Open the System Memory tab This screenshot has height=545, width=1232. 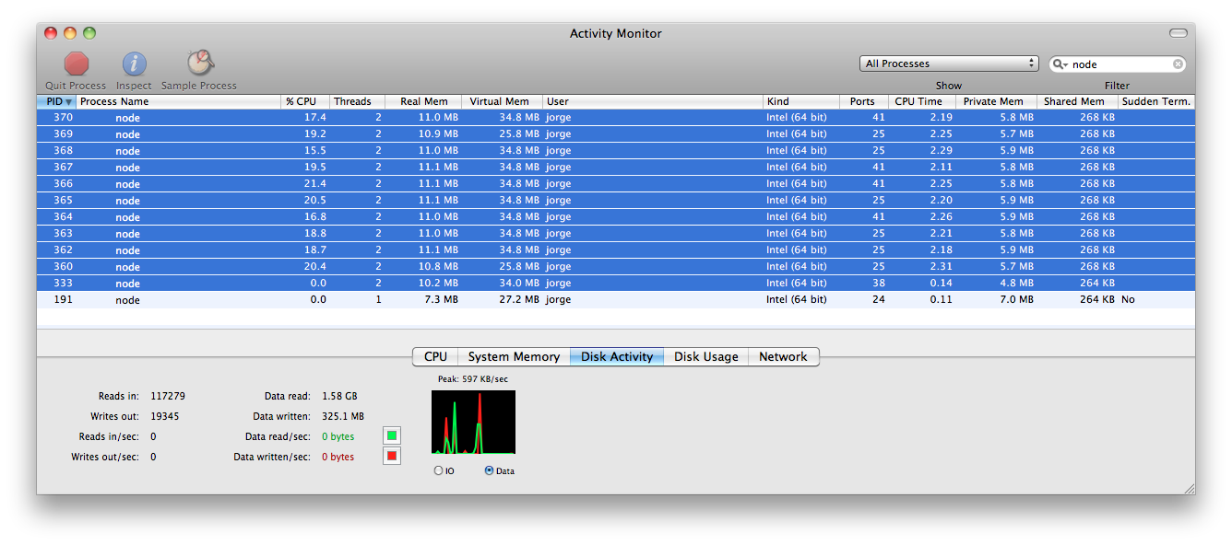[514, 357]
